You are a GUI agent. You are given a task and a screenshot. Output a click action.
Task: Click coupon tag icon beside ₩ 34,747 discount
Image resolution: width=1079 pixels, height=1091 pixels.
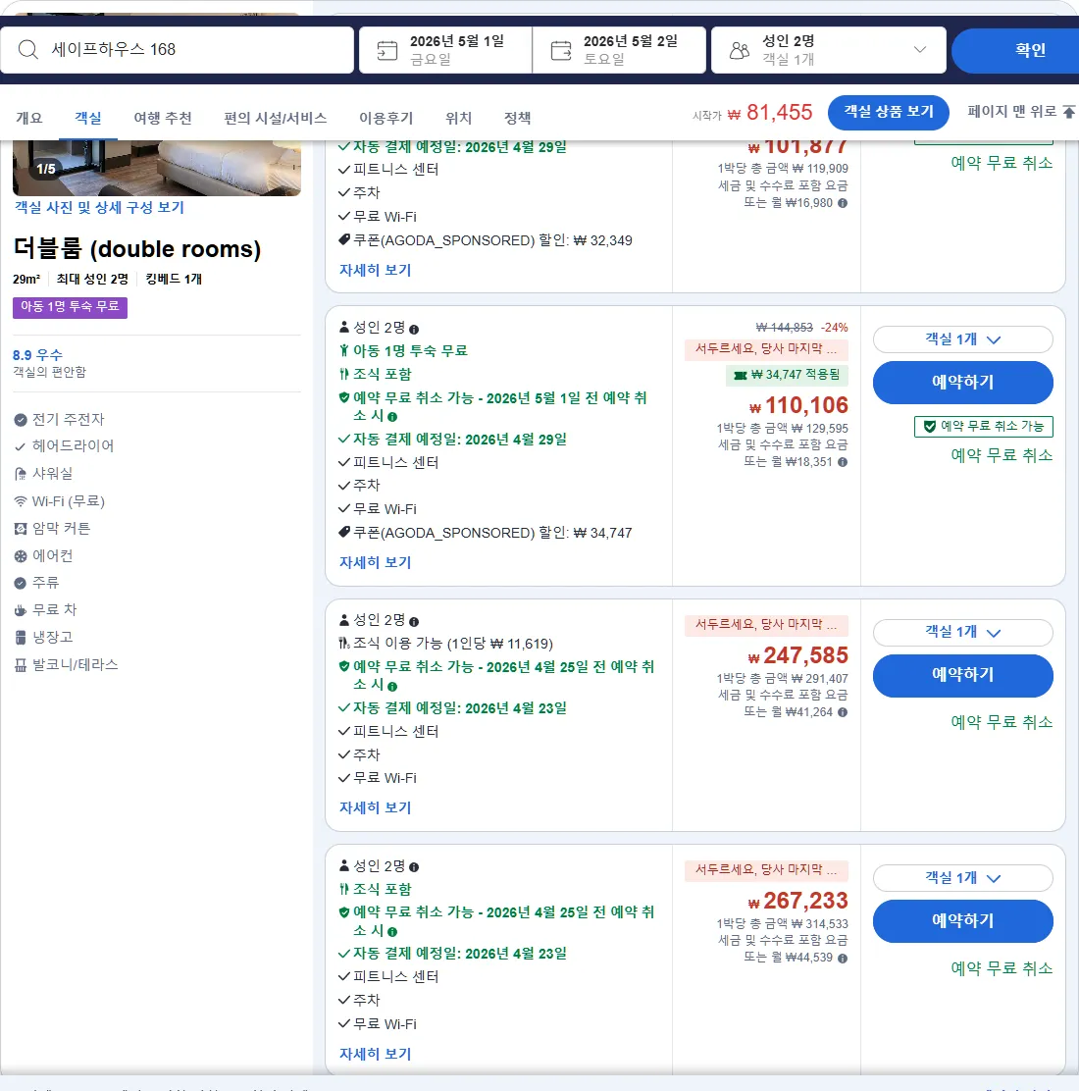[343, 533]
